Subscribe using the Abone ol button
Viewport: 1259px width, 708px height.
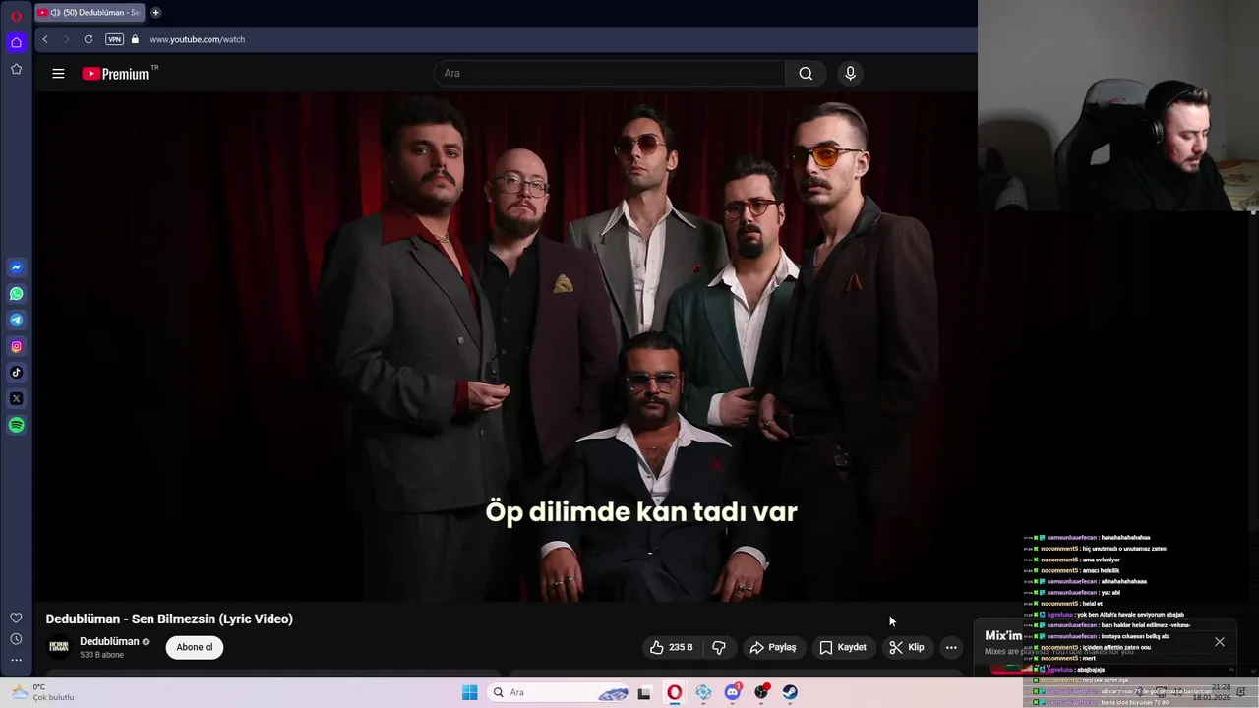195,647
